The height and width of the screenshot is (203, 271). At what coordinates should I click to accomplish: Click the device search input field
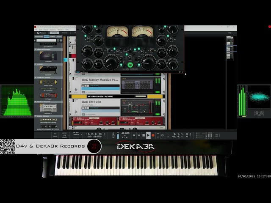[46, 40]
